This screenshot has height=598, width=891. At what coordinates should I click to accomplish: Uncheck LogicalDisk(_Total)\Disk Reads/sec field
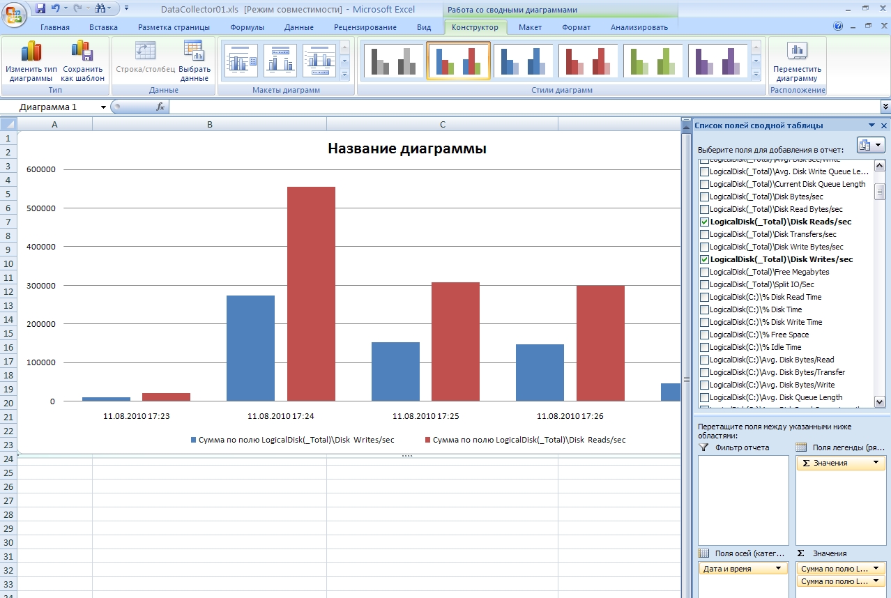click(x=705, y=222)
